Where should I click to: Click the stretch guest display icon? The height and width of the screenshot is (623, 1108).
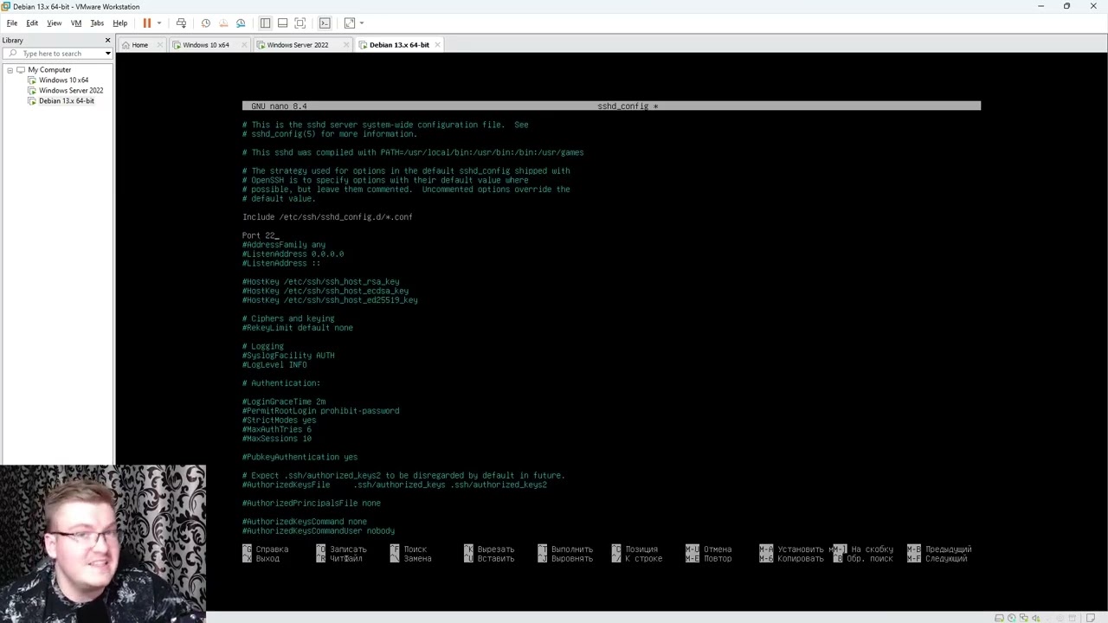[350, 22]
